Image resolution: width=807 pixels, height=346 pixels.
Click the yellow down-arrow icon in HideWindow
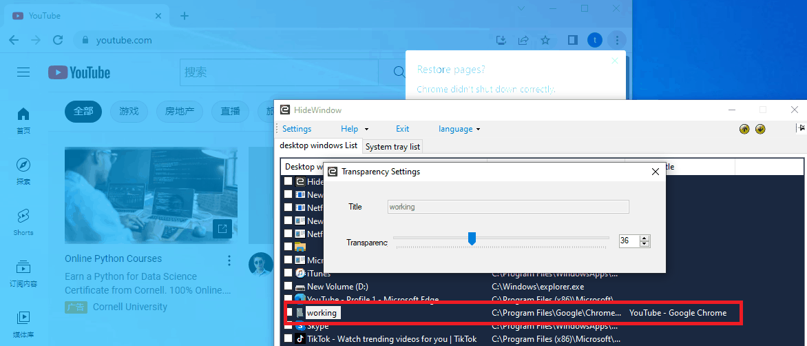(760, 129)
